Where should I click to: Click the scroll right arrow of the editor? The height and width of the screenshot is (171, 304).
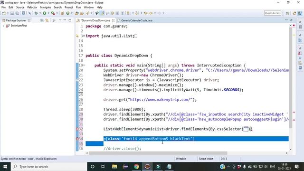(287, 153)
